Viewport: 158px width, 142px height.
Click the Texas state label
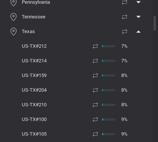point(28,32)
